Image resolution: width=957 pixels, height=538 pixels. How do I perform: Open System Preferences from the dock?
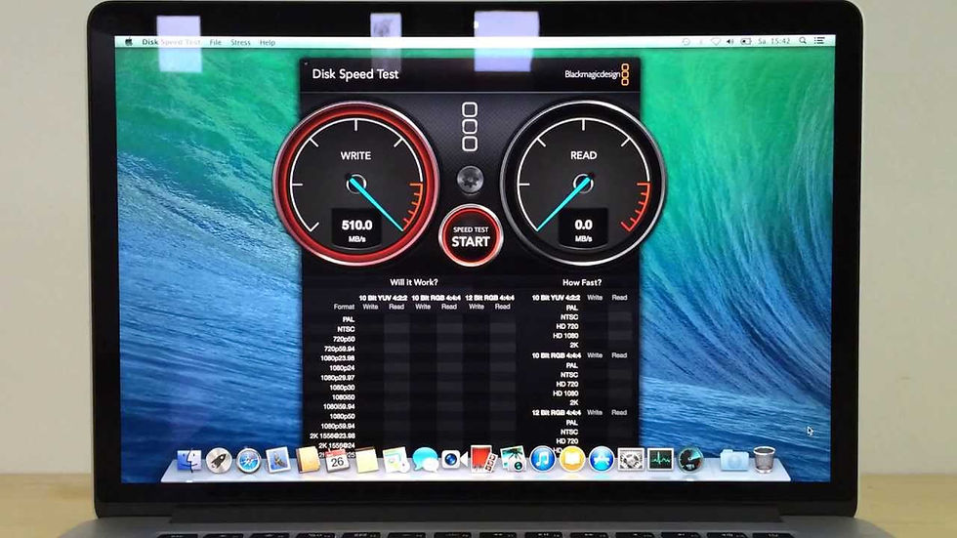tap(631, 459)
